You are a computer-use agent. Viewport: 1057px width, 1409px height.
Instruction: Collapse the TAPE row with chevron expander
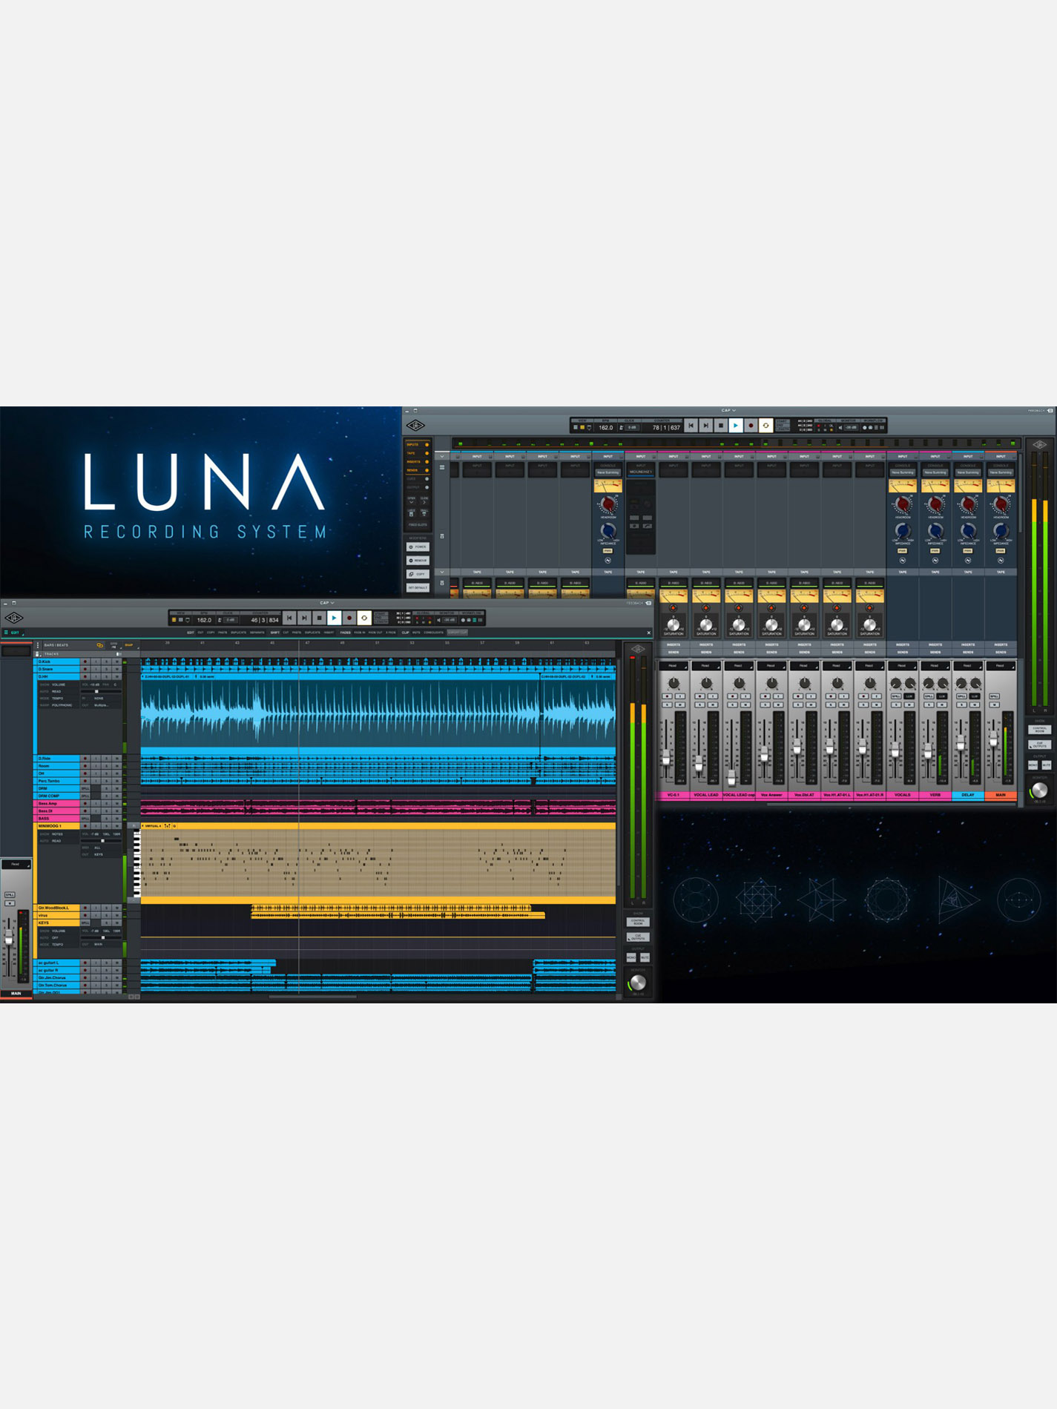point(442,572)
